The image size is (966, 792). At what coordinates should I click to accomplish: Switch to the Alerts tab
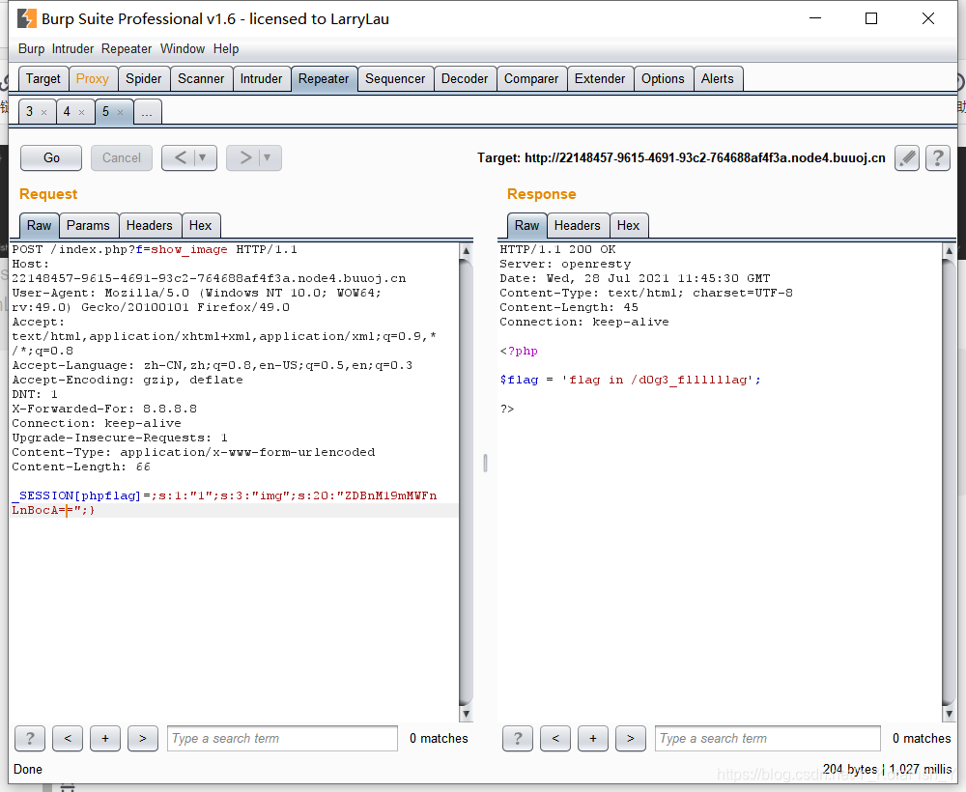tap(717, 79)
